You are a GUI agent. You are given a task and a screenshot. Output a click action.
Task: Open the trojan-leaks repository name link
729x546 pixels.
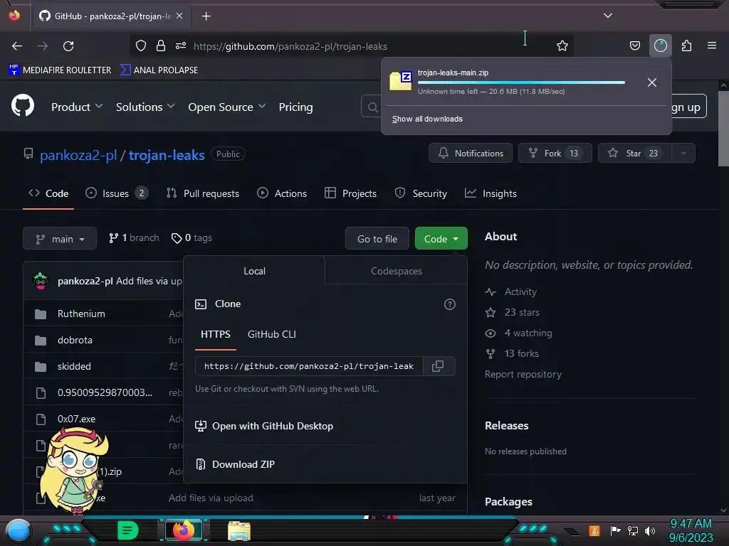point(167,155)
